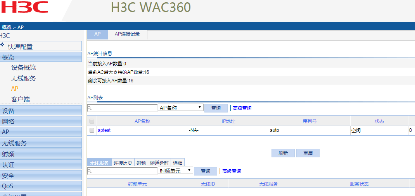415x196 pixels.
Task: Sort by AP名称 column header
Action: (x=142, y=121)
